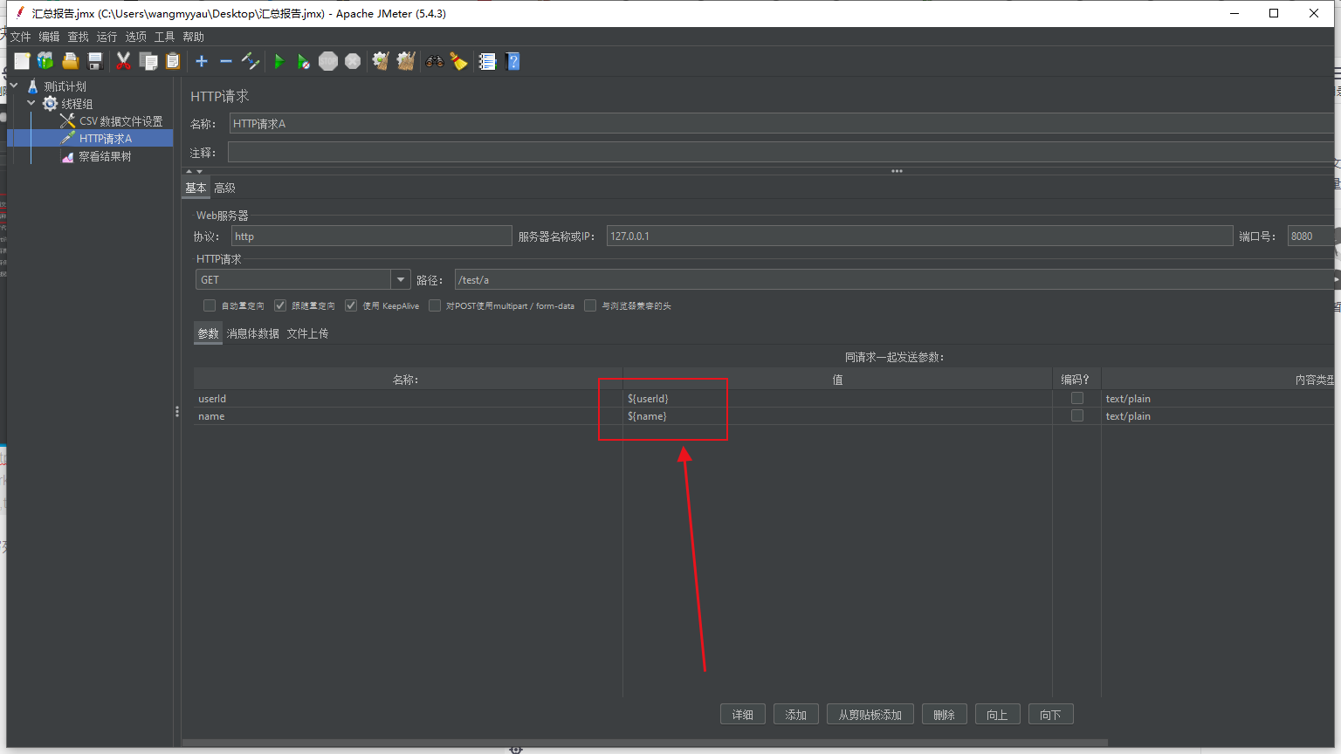Click the 名称 input field
The image size is (1341, 754).
click(782, 123)
